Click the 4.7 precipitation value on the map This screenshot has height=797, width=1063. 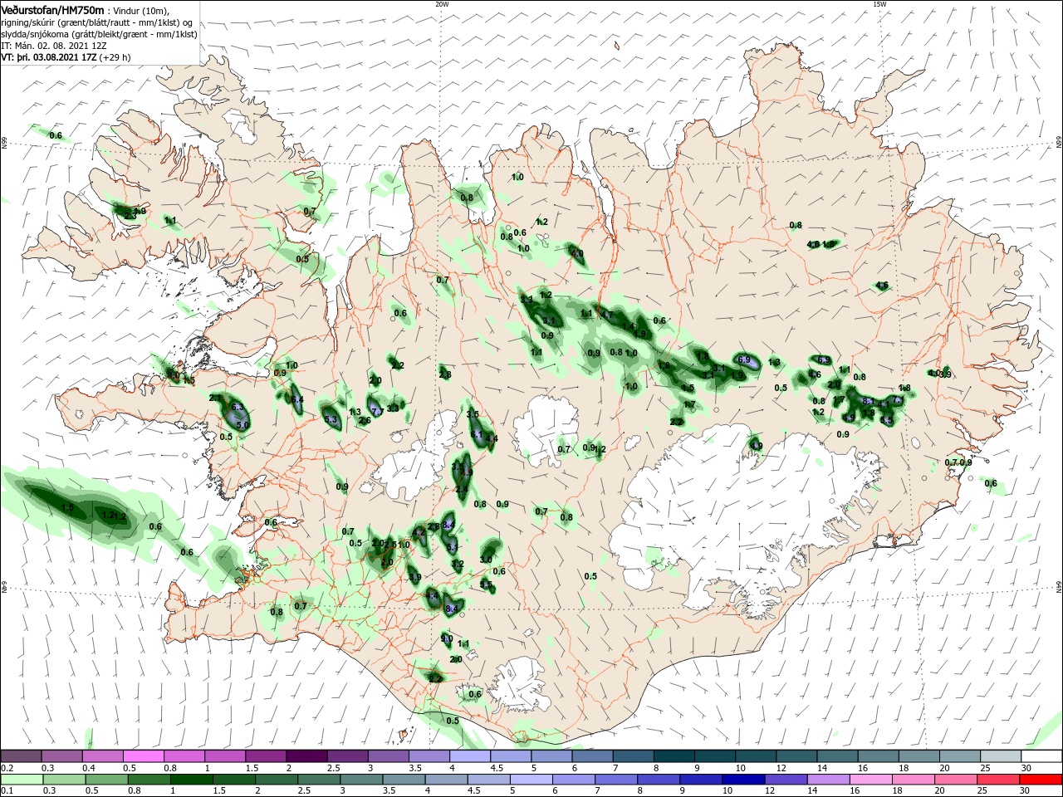coord(606,315)
